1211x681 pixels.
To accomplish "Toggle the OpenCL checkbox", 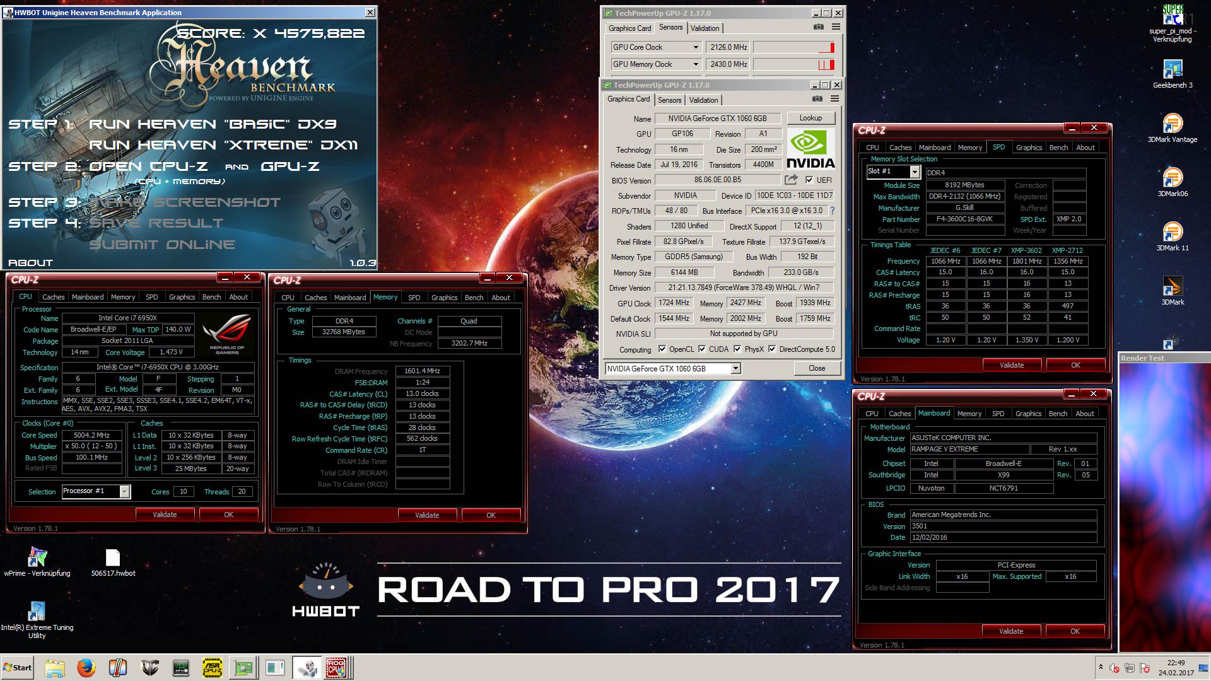I will [x=662, y=349].
